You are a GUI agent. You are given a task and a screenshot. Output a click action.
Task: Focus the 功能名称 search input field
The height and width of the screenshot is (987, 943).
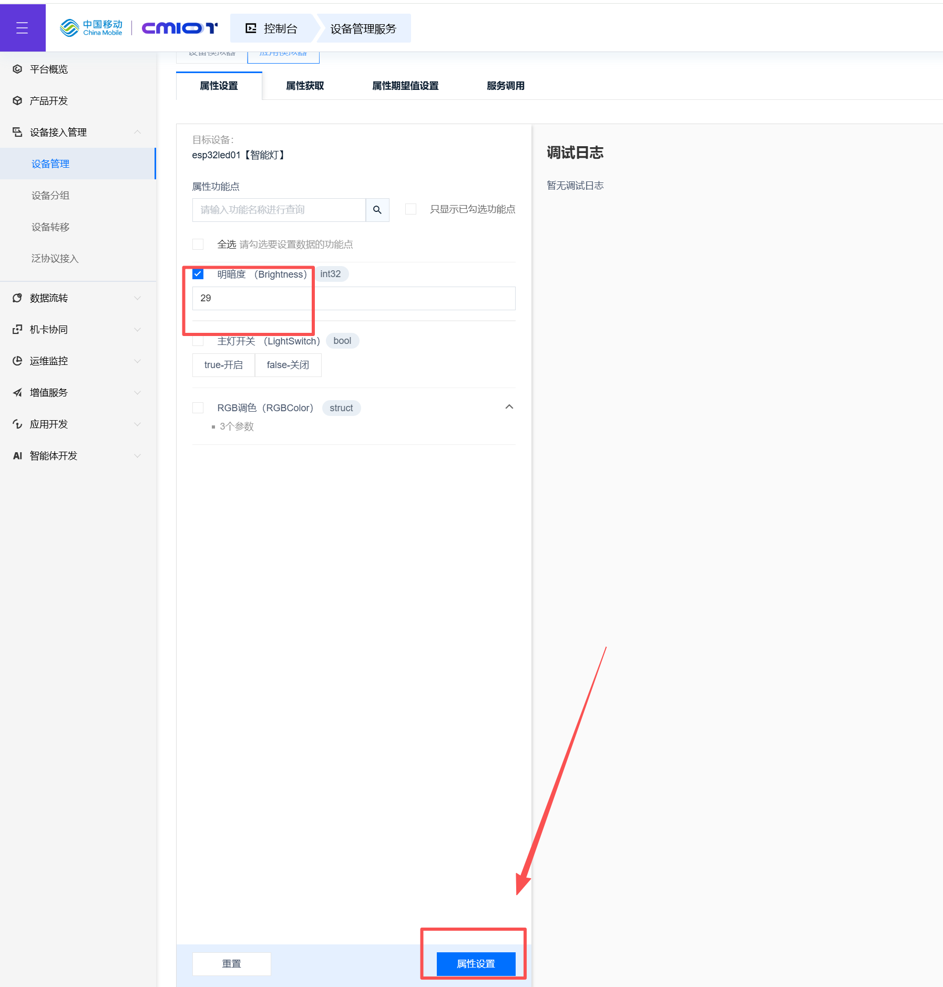coord(279,210)
